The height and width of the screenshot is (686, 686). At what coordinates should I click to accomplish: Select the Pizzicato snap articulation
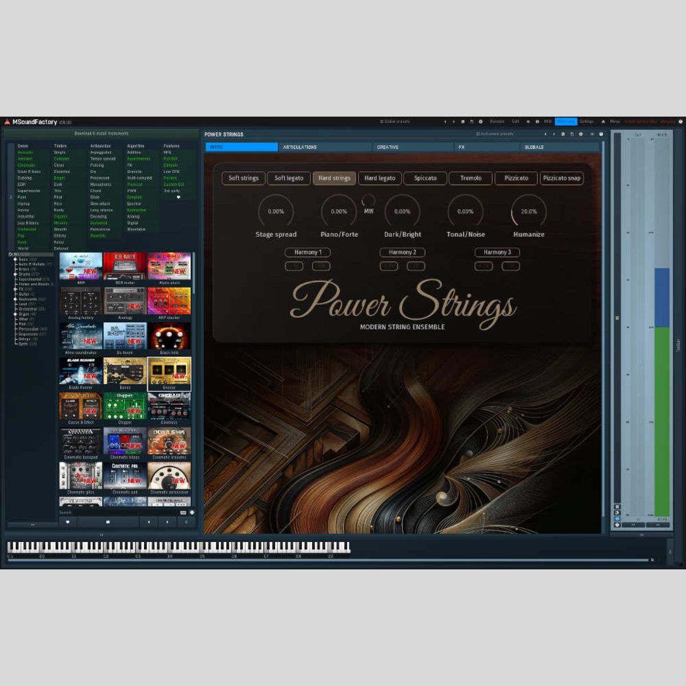(x=562, y=178)
